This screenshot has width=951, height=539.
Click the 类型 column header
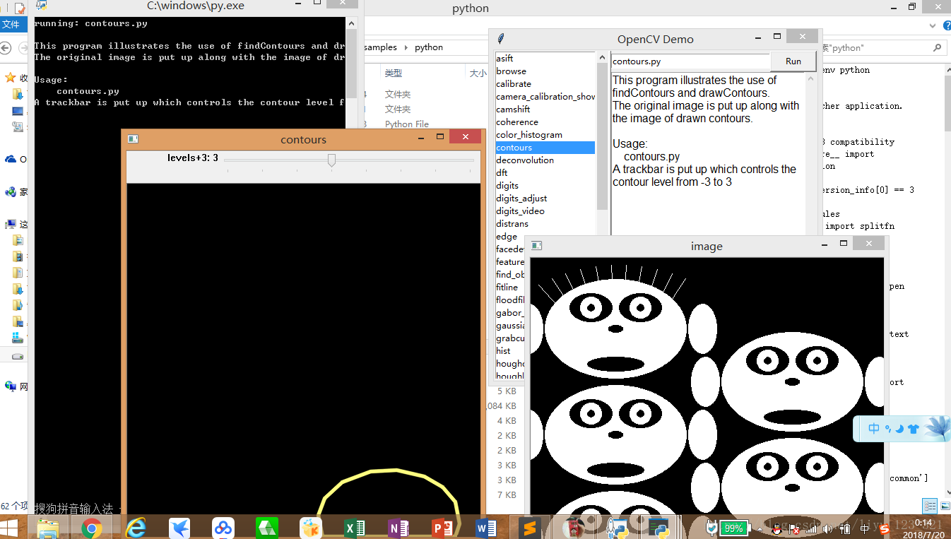coord(393,73)
